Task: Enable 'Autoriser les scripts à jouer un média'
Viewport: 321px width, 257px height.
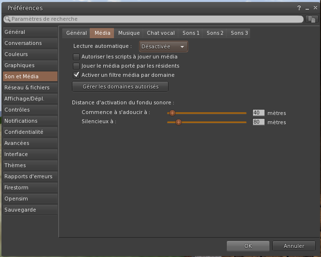Action: coord(76,57)
